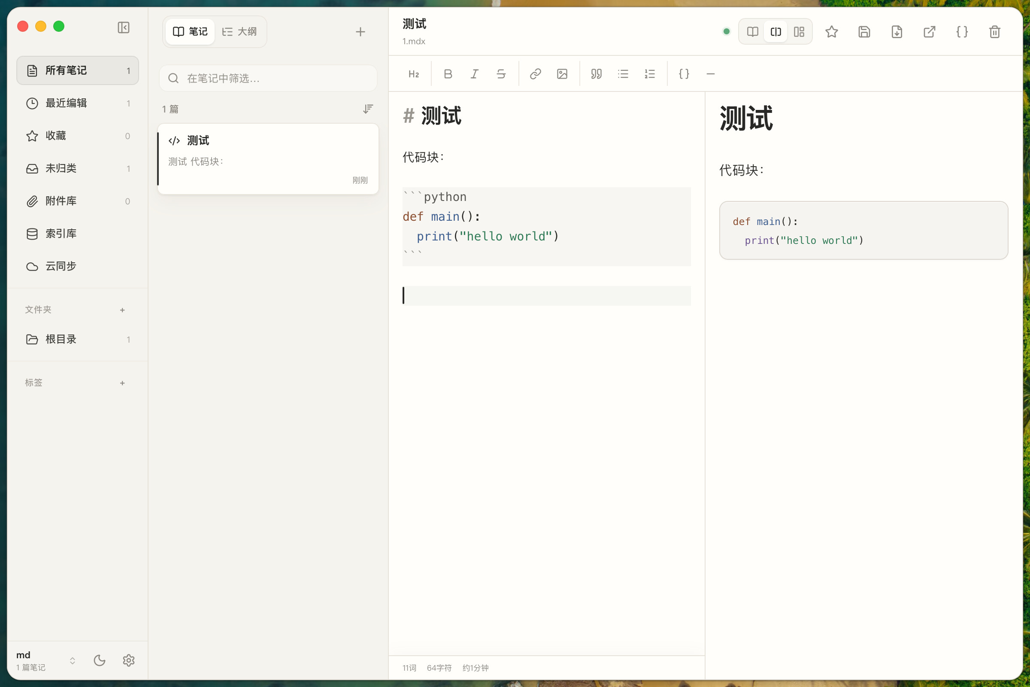
Task: Select 根目录 folder
Action: 78,340
